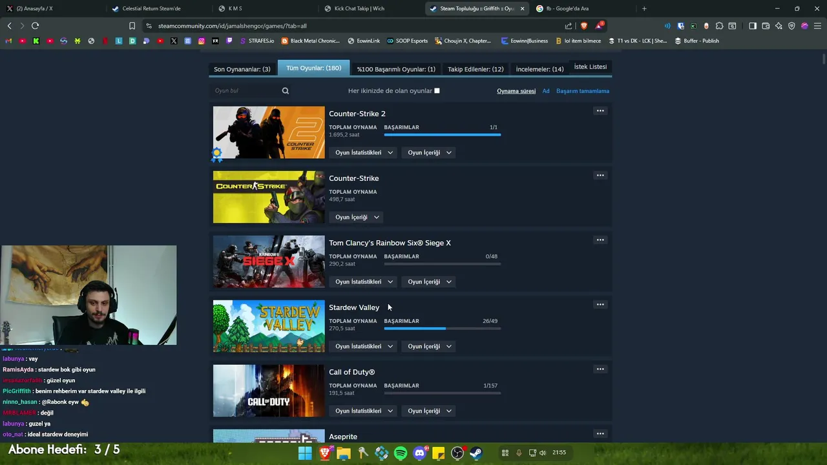This screenshot has height=465, width=827.
Task: Open Brave browser icon on taskbar
Action: tap(324, 453)
